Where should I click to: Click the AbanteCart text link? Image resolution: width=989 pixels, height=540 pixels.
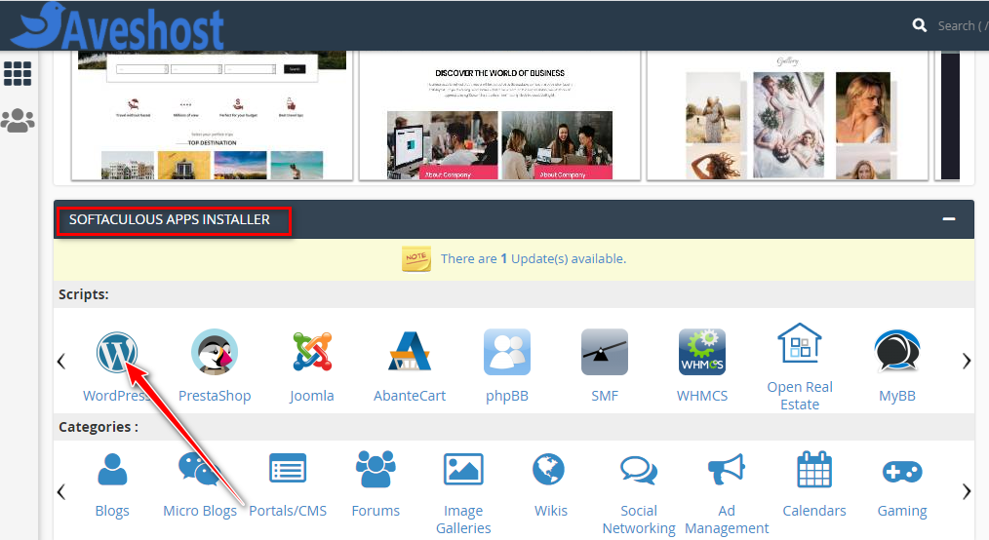tap(410, 396)
